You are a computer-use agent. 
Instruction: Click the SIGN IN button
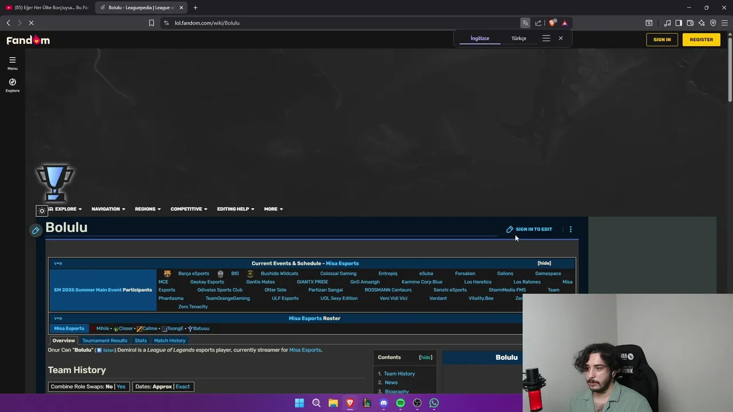tap(662, 39)
